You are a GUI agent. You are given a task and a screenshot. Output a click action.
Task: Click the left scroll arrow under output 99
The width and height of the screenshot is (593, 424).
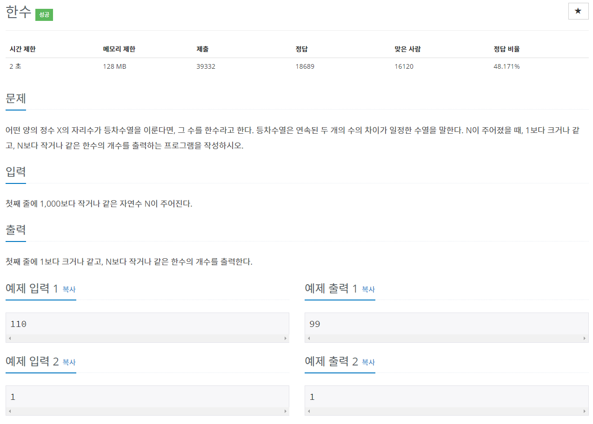[x=309, y=339]
